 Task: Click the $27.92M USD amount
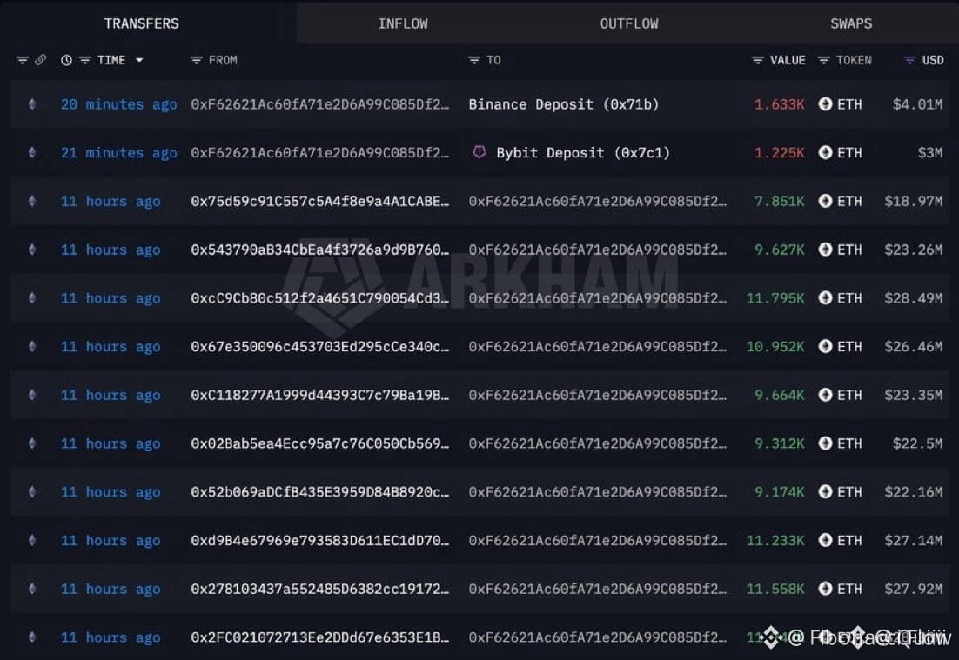click(913, 589)
